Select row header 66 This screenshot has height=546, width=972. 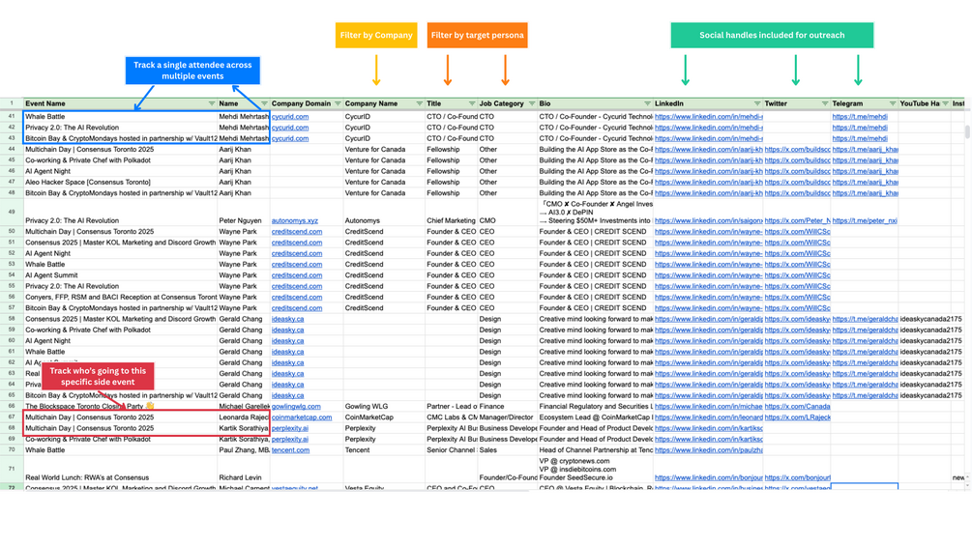pyautogui.click(x=12, y=407)
